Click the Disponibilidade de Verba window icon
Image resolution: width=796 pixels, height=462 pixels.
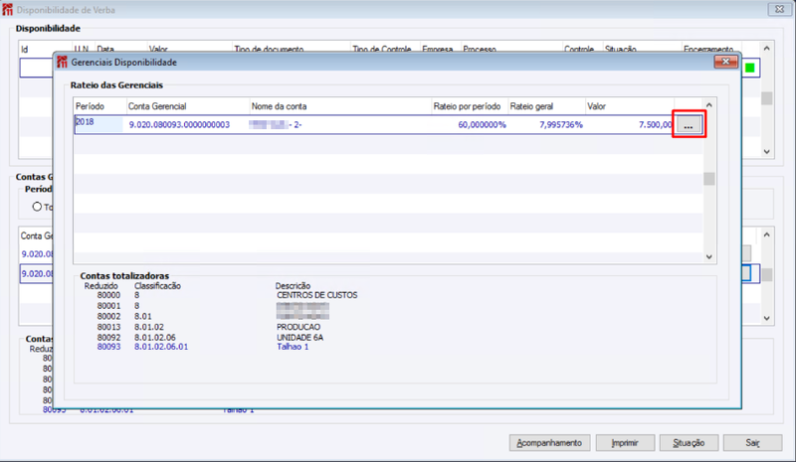point(8,10)
